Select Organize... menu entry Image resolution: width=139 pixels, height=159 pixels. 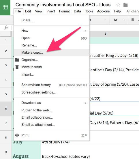[52, 60]
